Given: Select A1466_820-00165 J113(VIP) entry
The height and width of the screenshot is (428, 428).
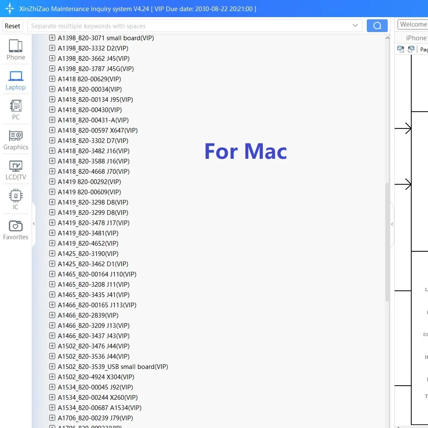Looking at the screenshot, I should pos(97,305).
